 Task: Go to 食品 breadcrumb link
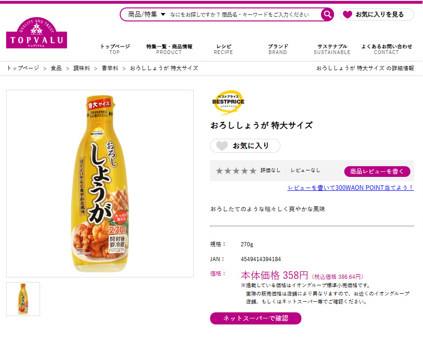[x=56, y=68]
